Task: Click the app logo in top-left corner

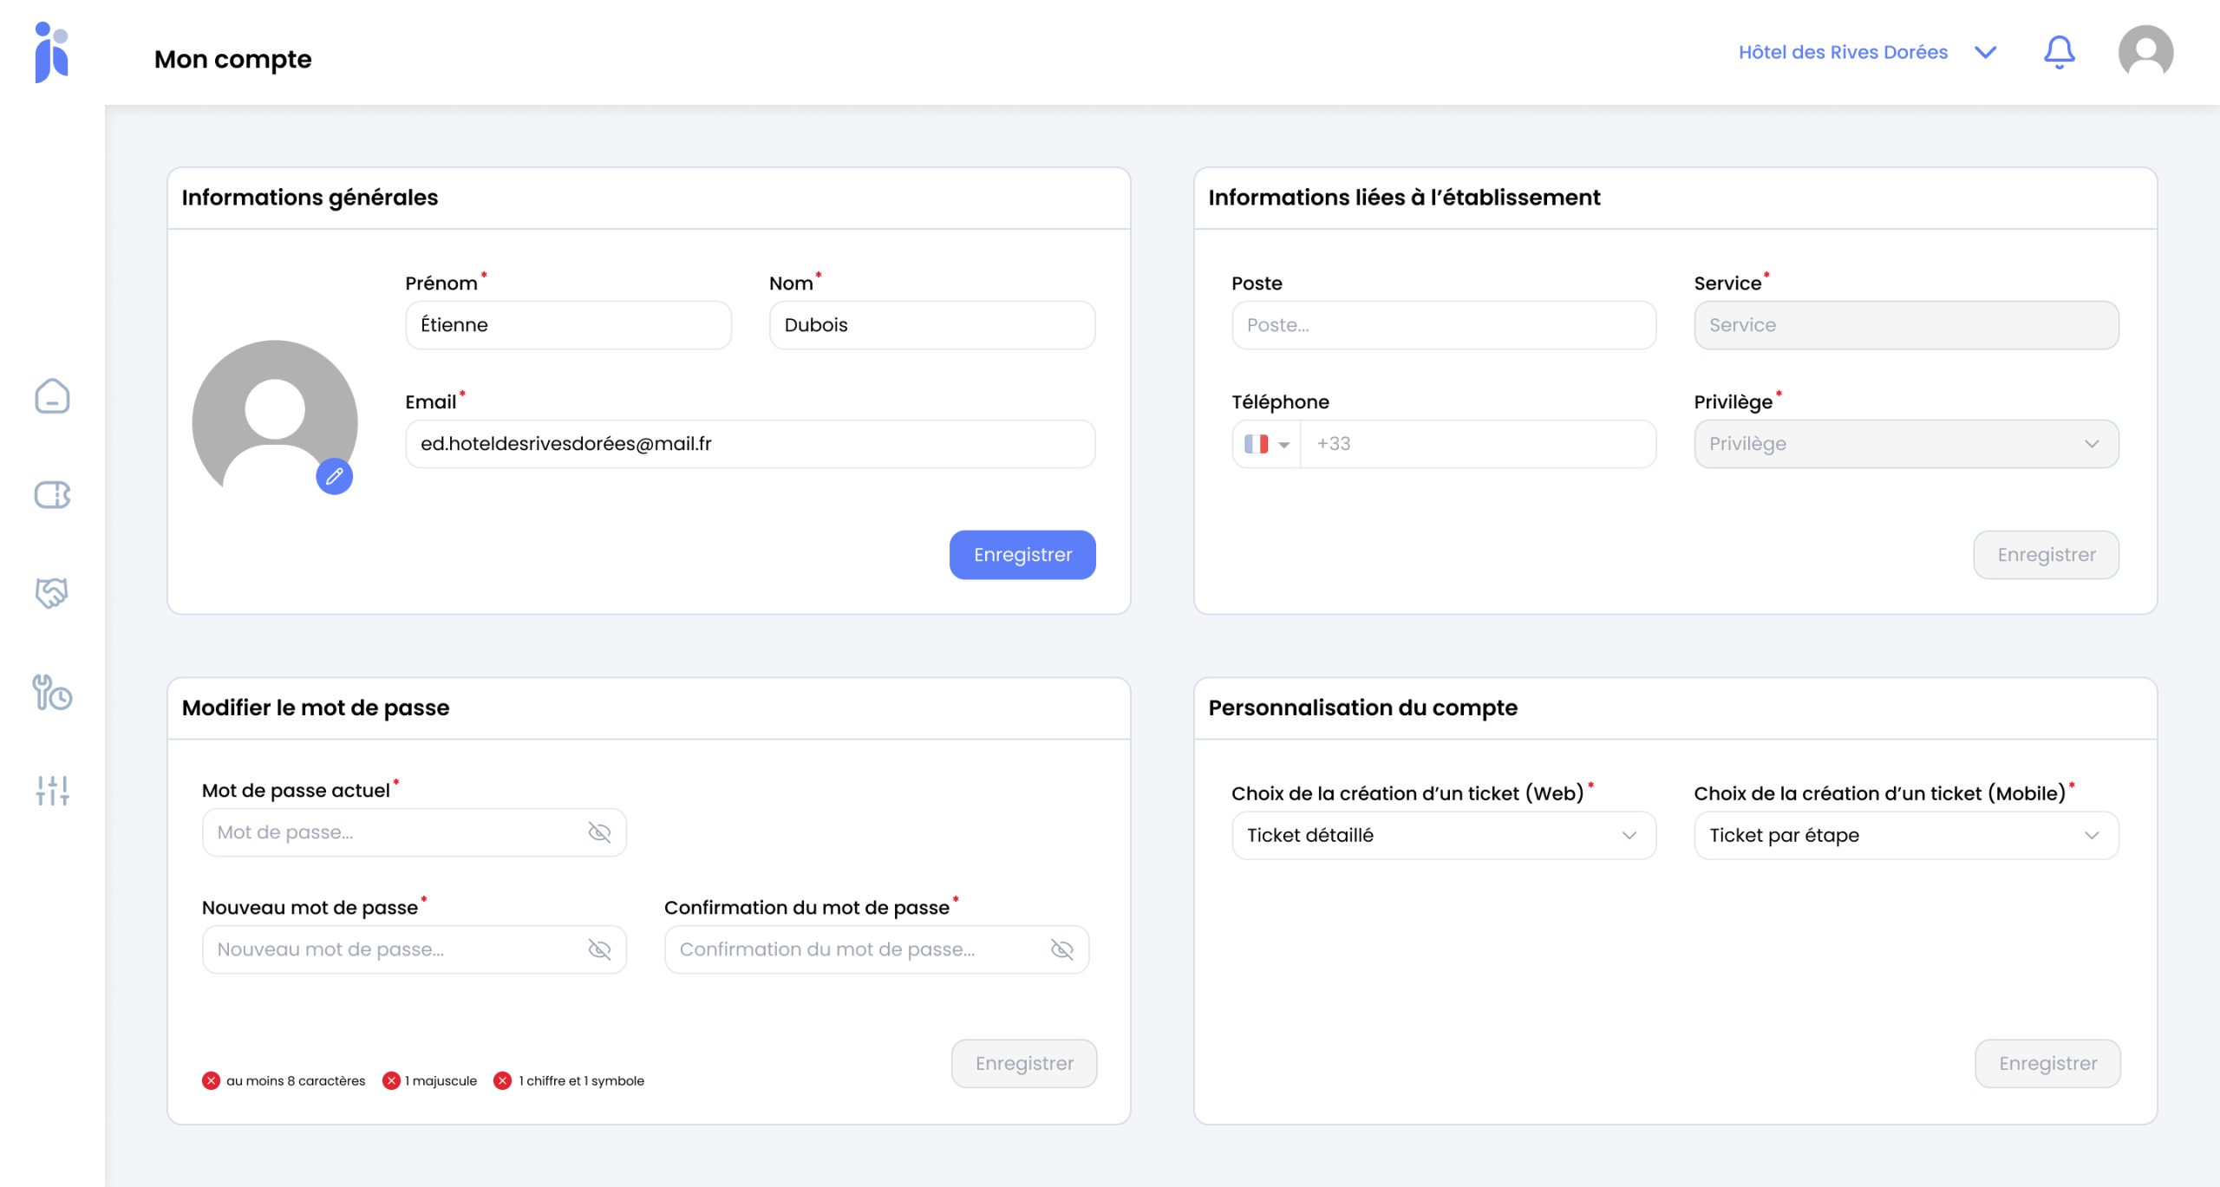Action: [51, 52]
